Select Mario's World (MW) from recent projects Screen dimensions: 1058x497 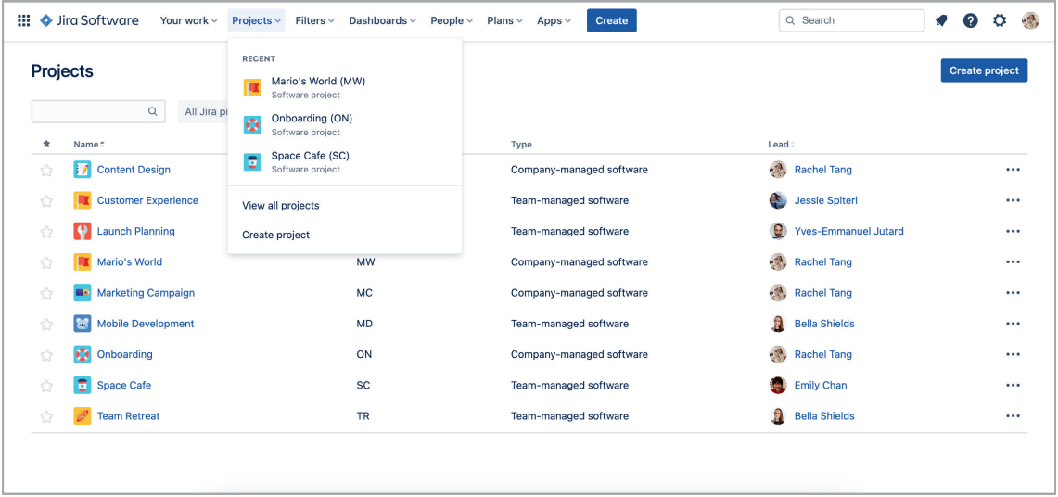point(345,88)
